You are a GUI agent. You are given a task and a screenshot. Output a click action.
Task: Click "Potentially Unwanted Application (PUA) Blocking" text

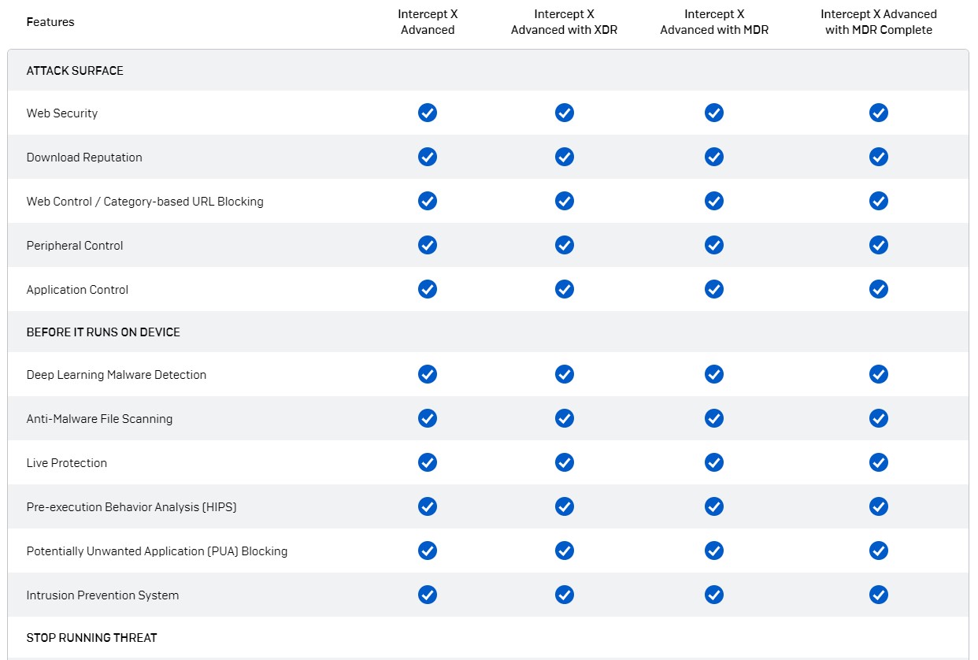point(157,551)
